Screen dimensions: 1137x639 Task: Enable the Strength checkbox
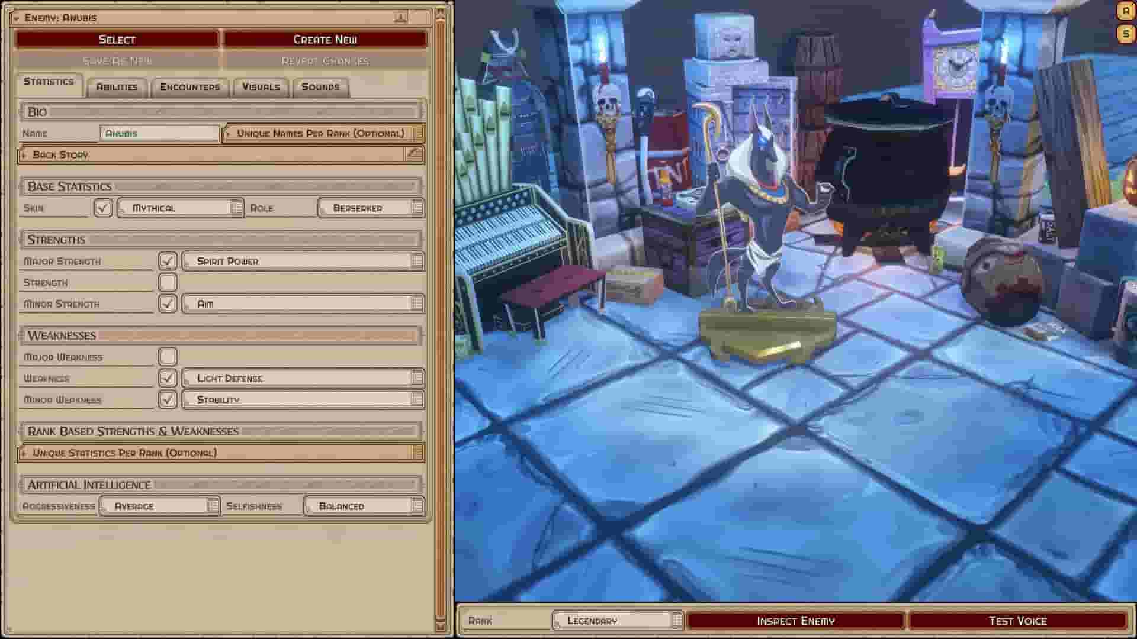pos(168,282)
